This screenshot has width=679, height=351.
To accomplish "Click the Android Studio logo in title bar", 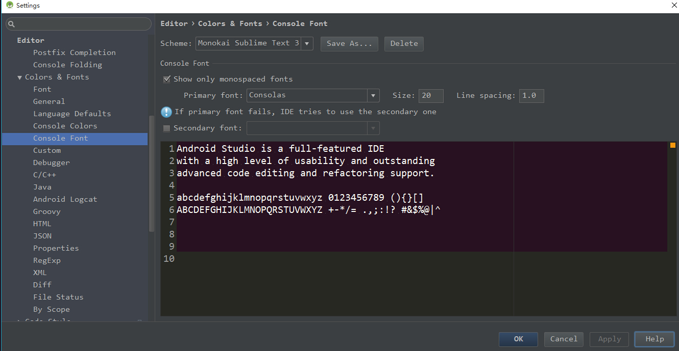I will pos(9,6).
